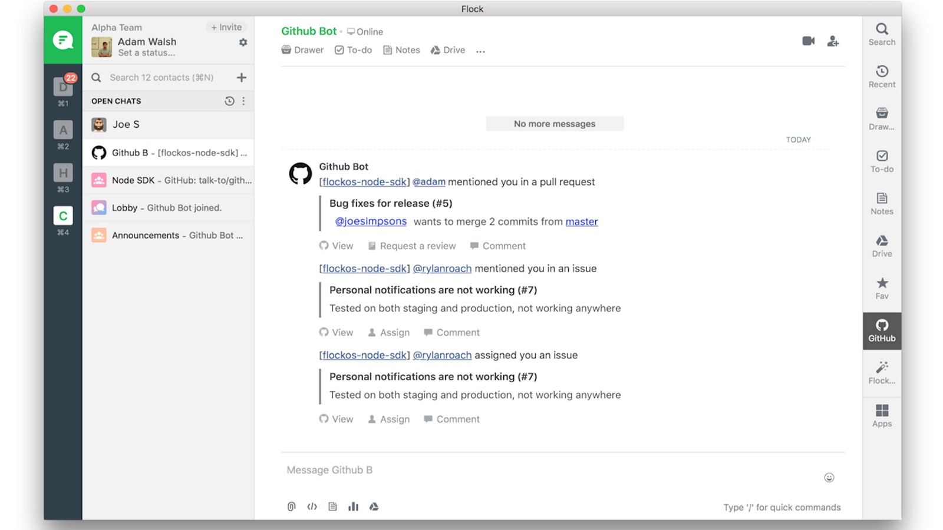Expand more options ellipsis in chat header
Viewport: 943px width, 530px height.
click(x=480, y=51)
